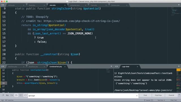181x102 pixels.
Task: Click line number 13 in Json.php
Action: click(x=4, y=25)
